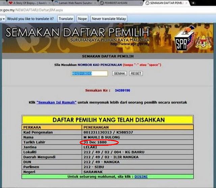Click the SURUHANJAYA PILIHAN RAYA MALAYSIA subtitle

tap(110, 40)
